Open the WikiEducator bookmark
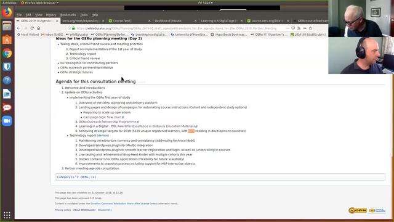The height and width of the screenshot is (222, 394). click(x=77, y=35)
